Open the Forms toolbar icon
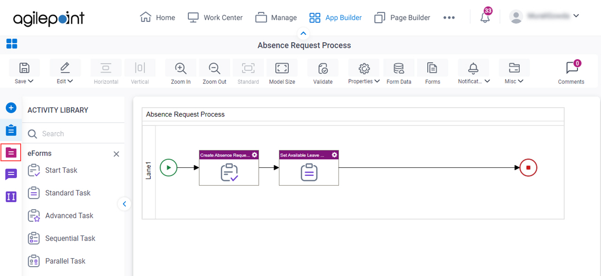Screen dimensions: 601x276 point(432,68)
